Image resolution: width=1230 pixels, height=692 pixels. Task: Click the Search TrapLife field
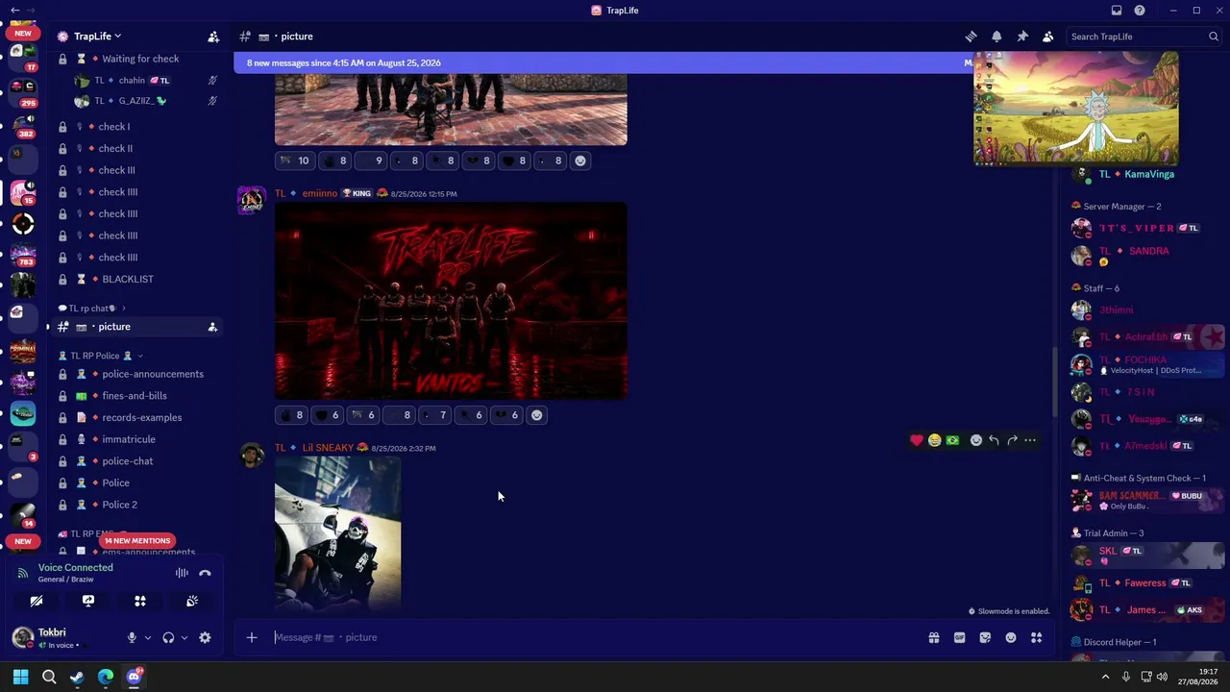click(x=1144, y=37)
